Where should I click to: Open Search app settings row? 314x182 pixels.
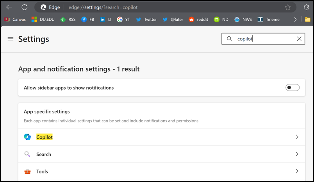pyautogui.click(x=162, y=154)
